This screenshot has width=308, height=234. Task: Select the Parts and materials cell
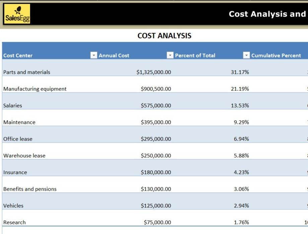27,72
